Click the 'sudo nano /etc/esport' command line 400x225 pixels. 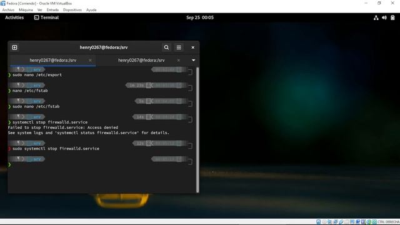point(37,75)
